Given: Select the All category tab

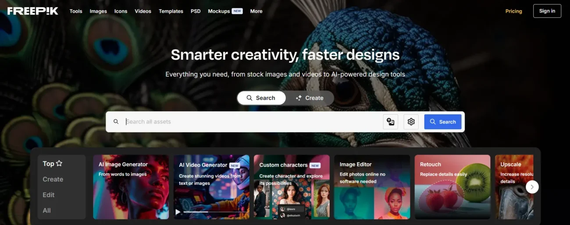Looking at the screenshot, I should (x=46, y=211).
